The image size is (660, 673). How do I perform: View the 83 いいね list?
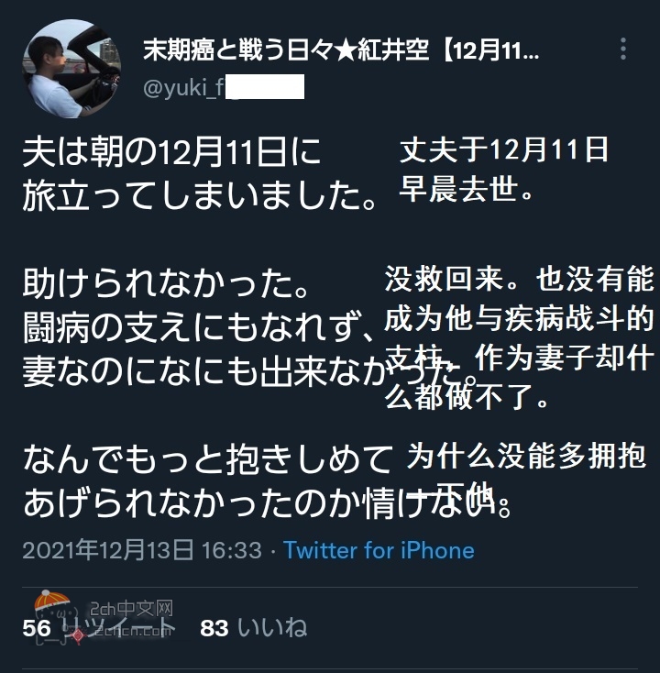253,627
